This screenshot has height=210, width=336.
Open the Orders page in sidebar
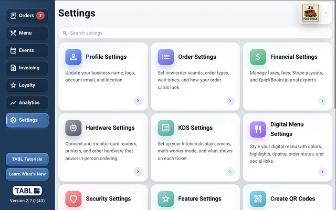tap(27, 16)
